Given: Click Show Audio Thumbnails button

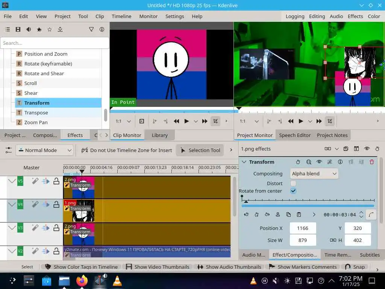Looking at the screenshot, I should [x=229, y=267].
